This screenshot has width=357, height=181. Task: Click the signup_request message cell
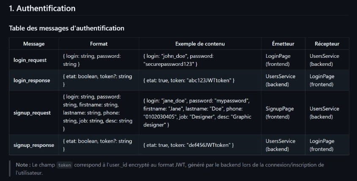32,113
